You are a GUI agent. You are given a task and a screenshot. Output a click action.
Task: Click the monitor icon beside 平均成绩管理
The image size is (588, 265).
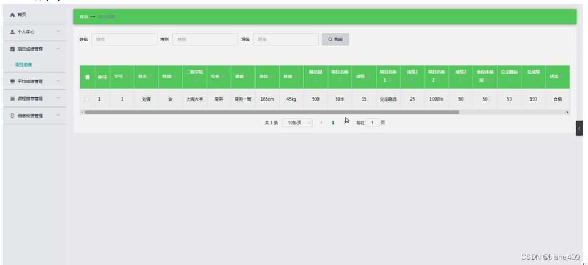coord(12,81)
